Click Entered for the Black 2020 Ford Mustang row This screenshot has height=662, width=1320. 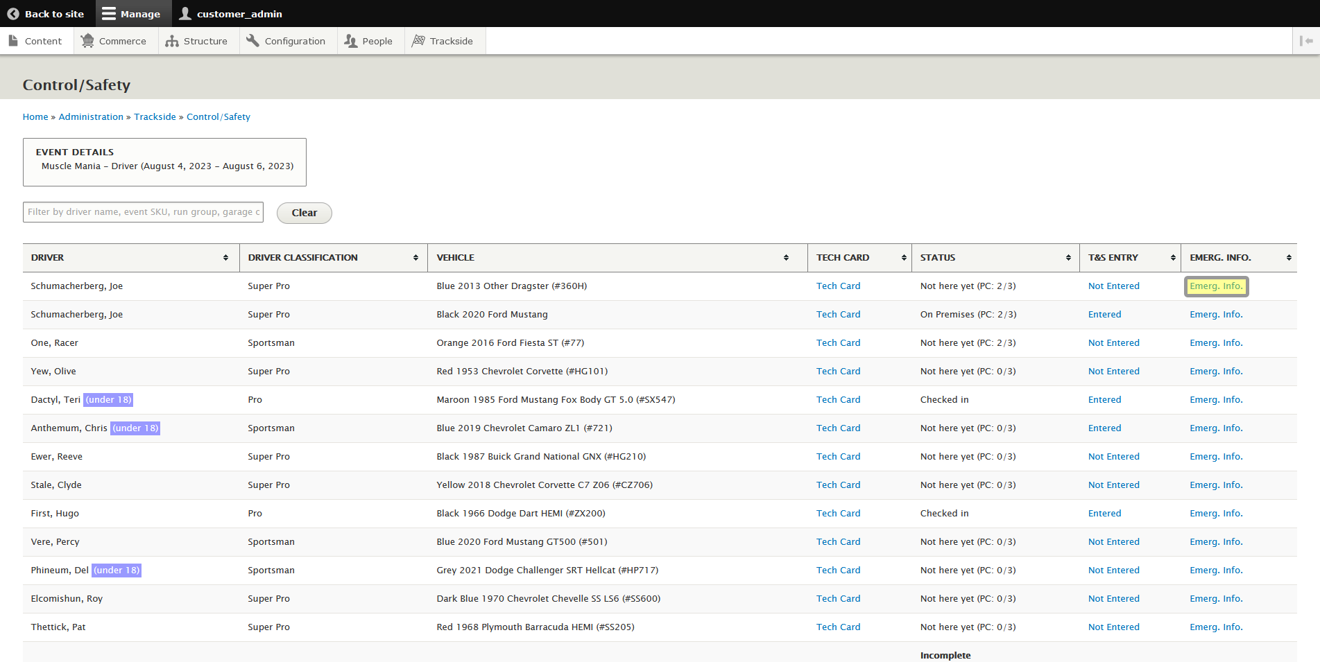pos(1104,315)
